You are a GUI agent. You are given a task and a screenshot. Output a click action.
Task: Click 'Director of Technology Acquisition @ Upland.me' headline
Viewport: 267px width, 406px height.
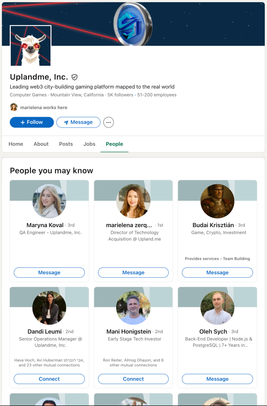pos(135,236)
